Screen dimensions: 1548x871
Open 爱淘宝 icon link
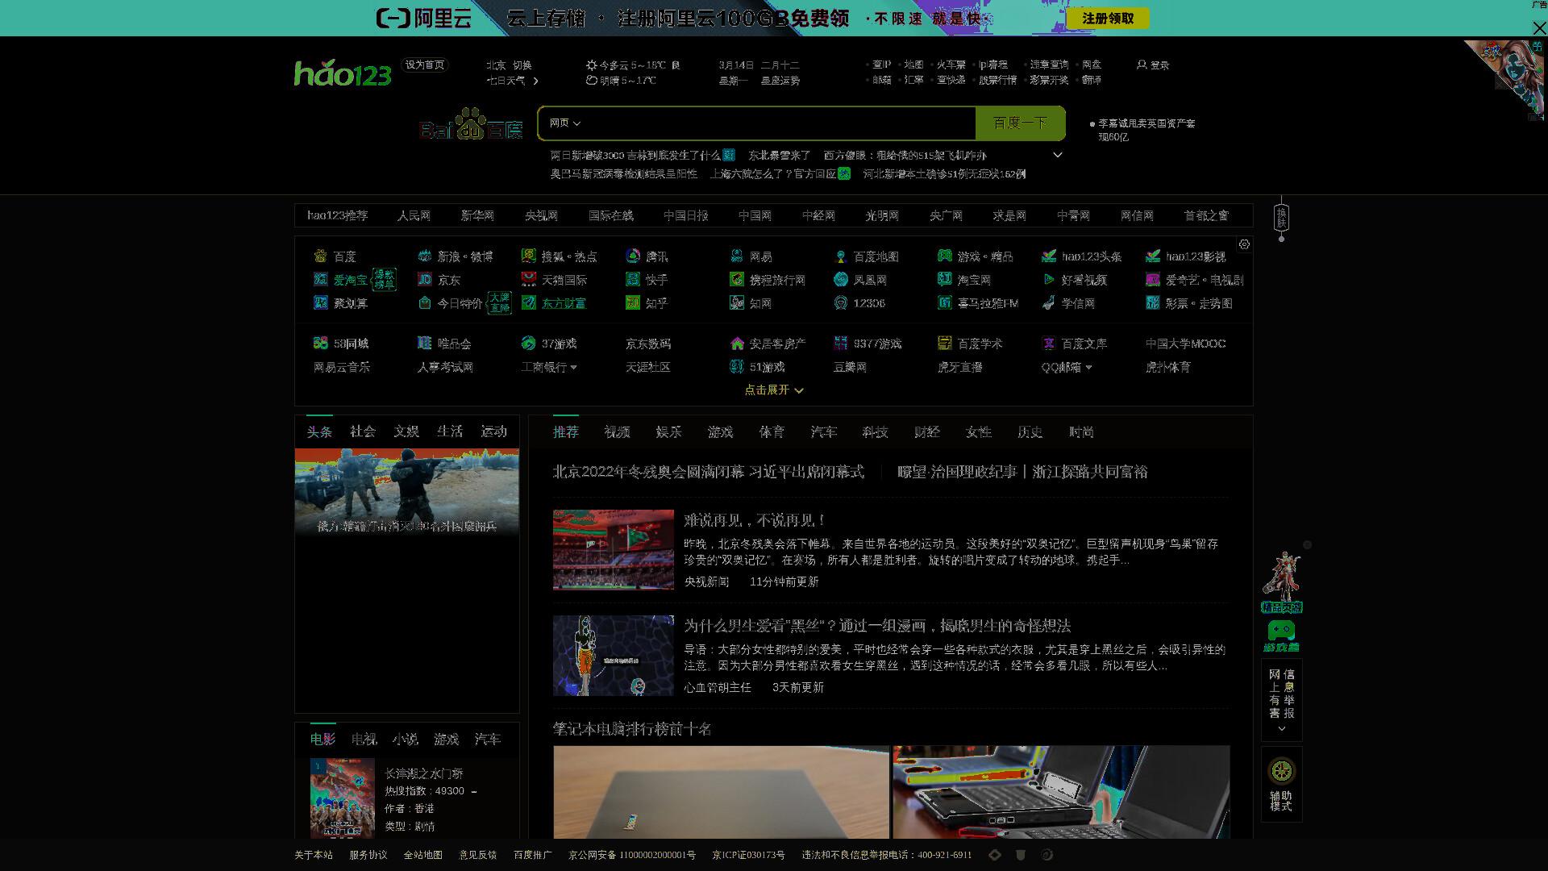point(320,279)
